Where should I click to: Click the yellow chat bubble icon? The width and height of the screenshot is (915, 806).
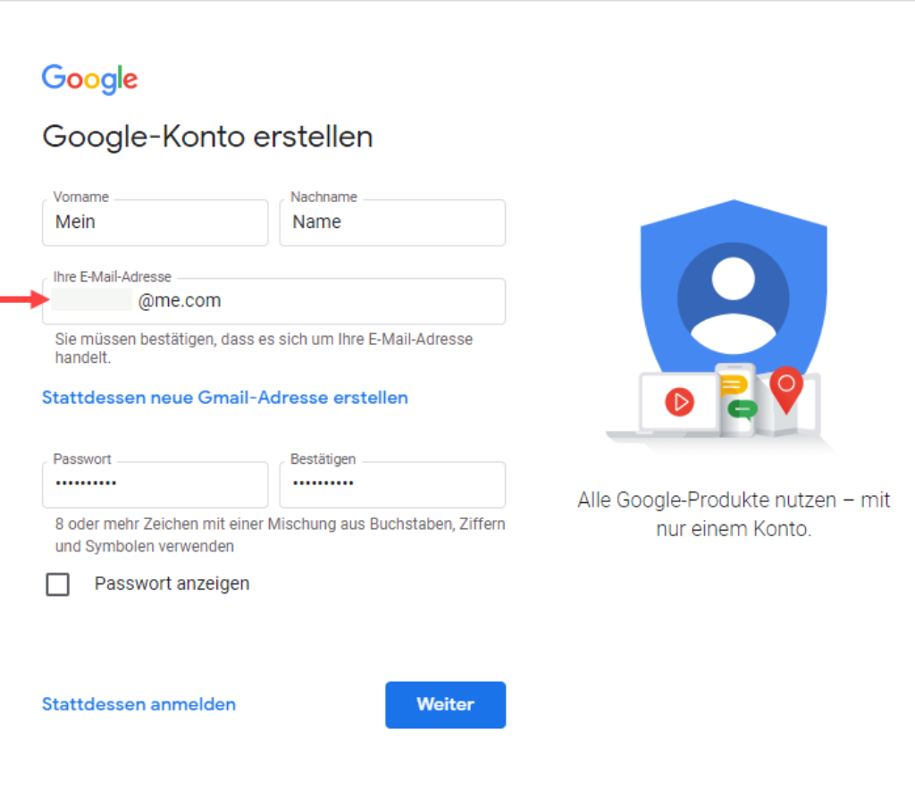pyautogui.click(x=733, y=385)
